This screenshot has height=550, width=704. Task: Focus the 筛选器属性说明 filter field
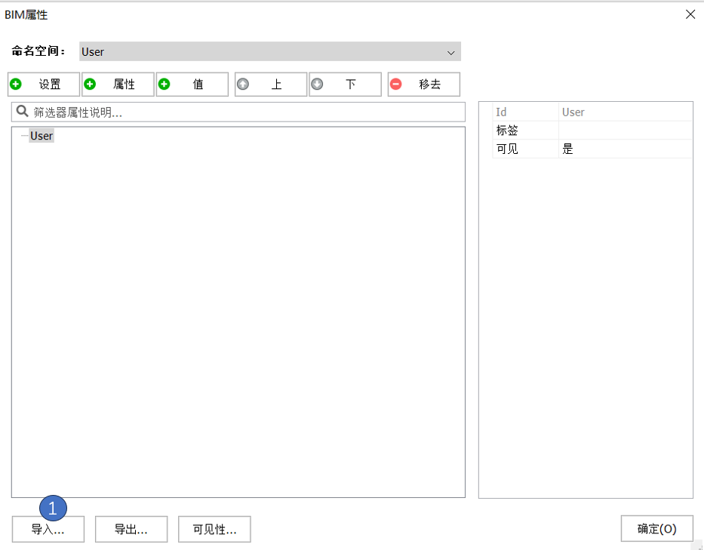[x=238, y=112]
